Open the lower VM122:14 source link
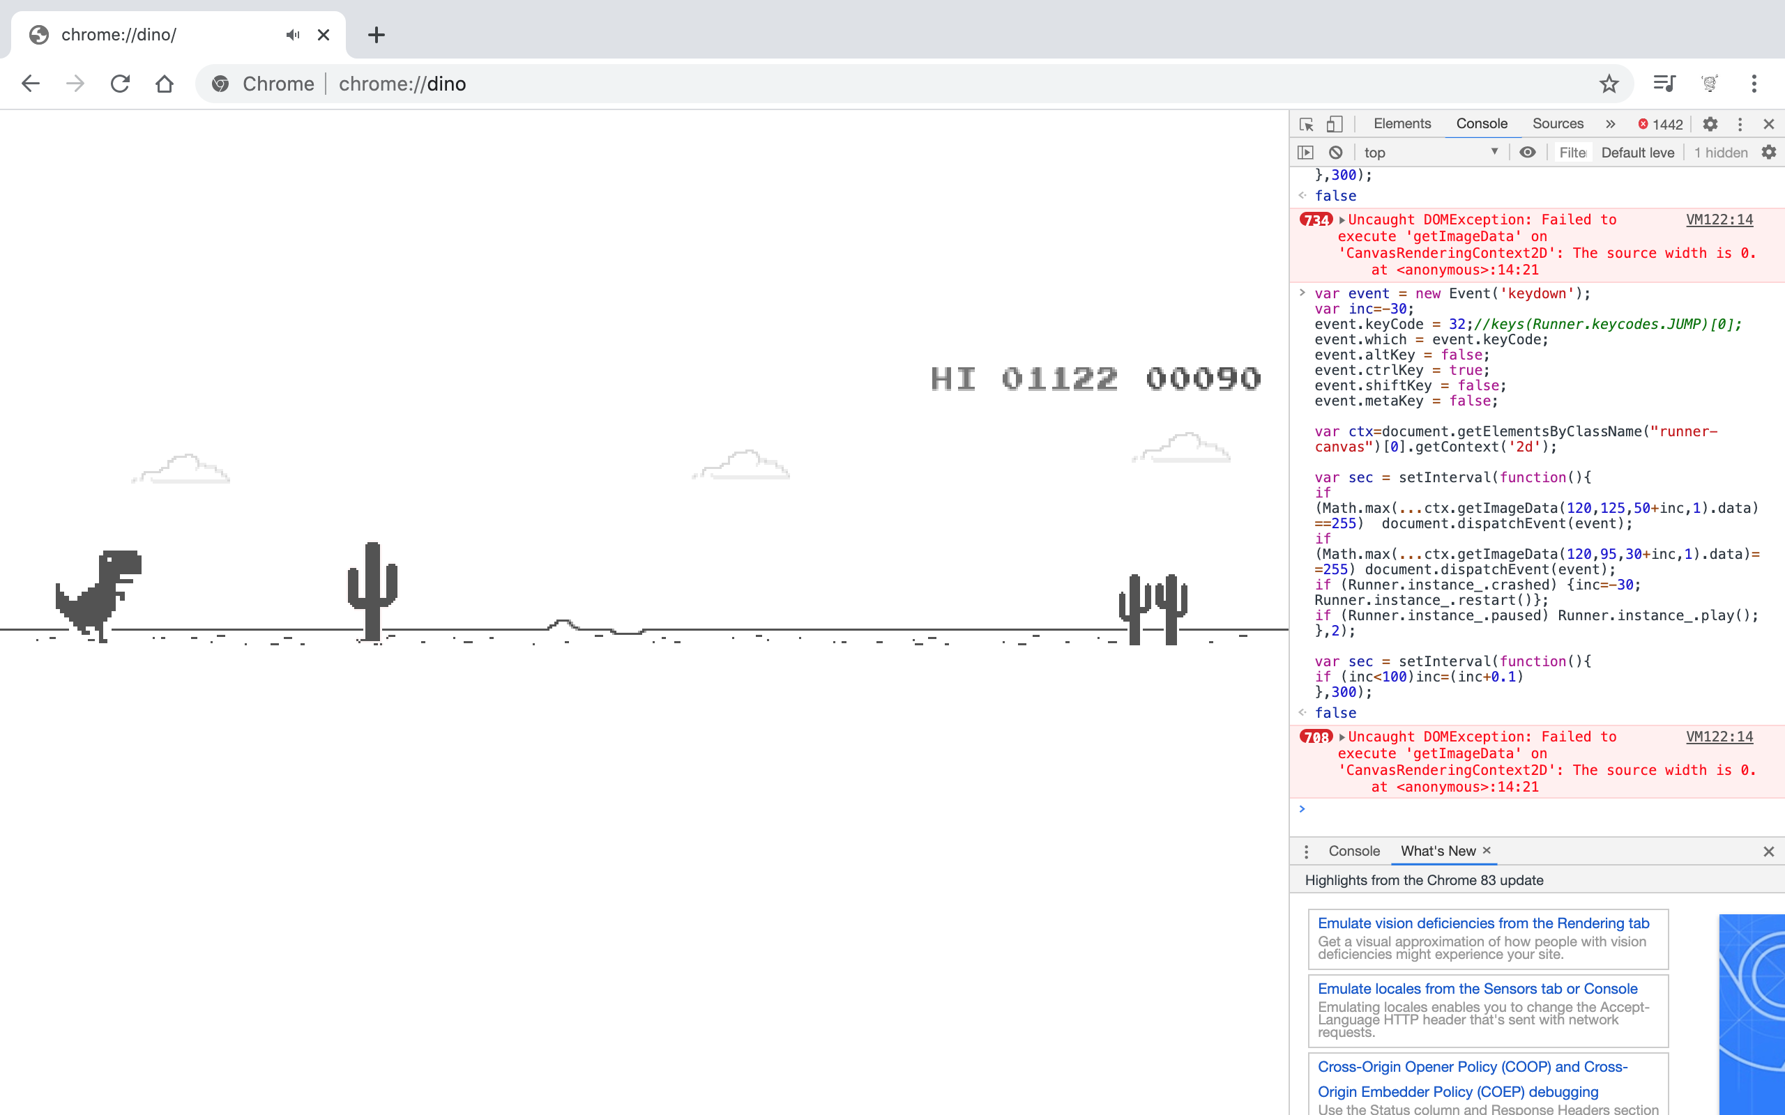Image resolution: width=1785 pixels, height=1115 pixels. click(x=1719, y=737)
